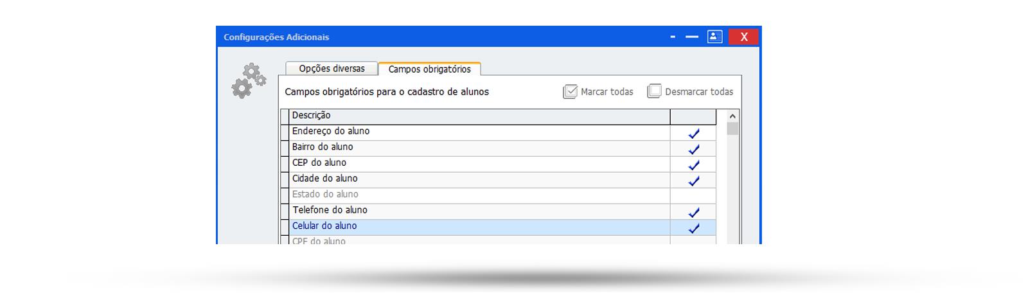Viewport: 1028px width, 302px height.
Task: Check the Estado do aluno cell
Action: 693,196
